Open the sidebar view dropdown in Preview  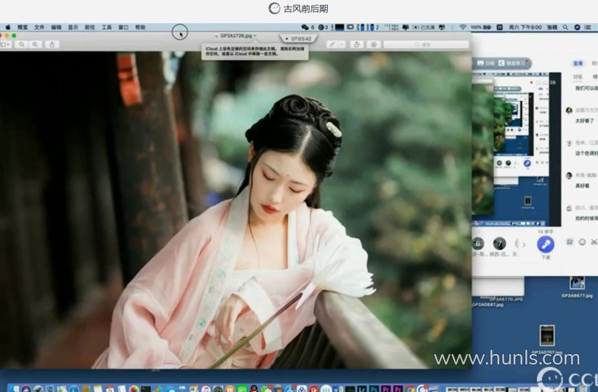pyautogui.click(x=5, y=45)
